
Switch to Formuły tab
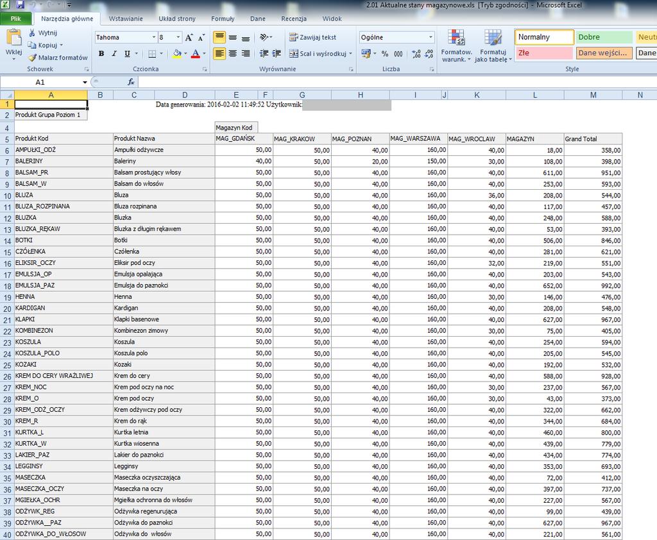[223, 19]
